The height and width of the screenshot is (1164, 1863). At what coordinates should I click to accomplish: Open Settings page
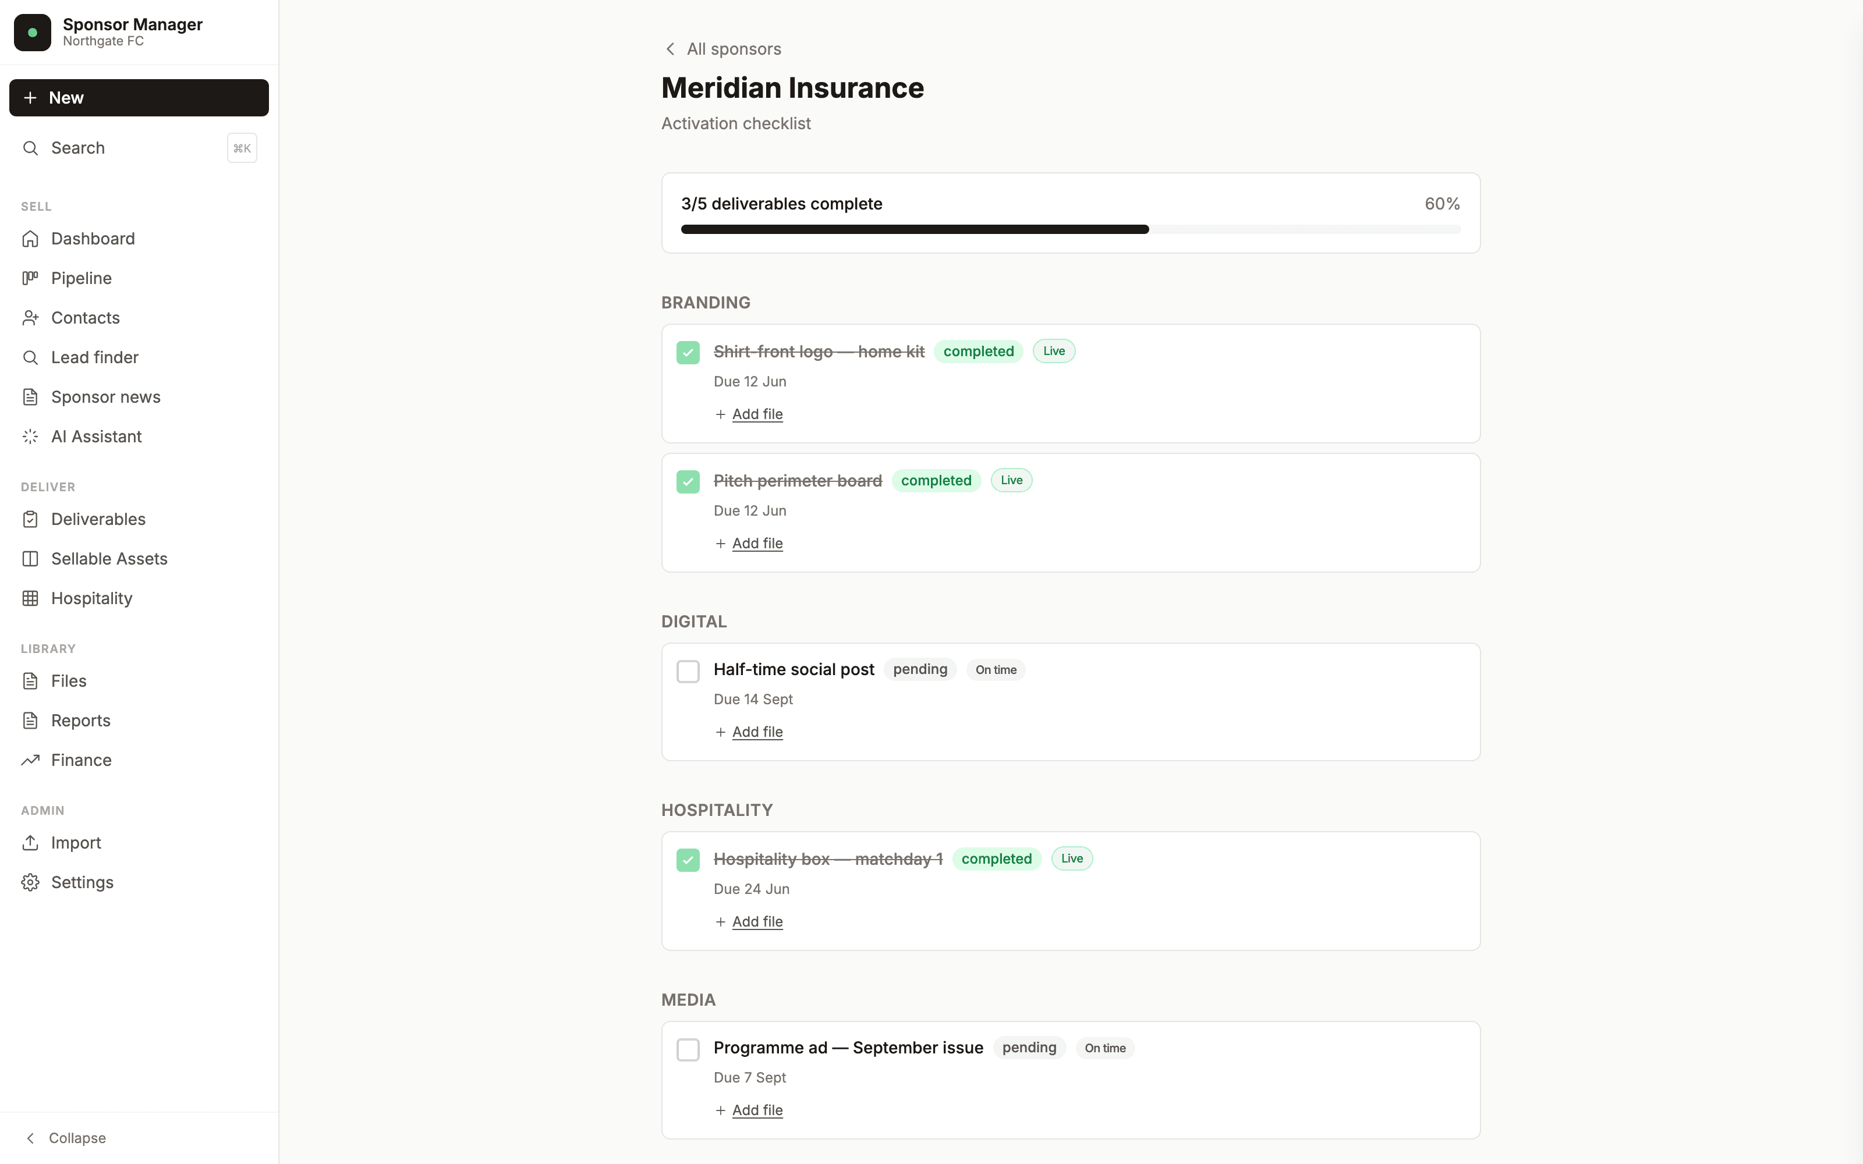(139, 882)
